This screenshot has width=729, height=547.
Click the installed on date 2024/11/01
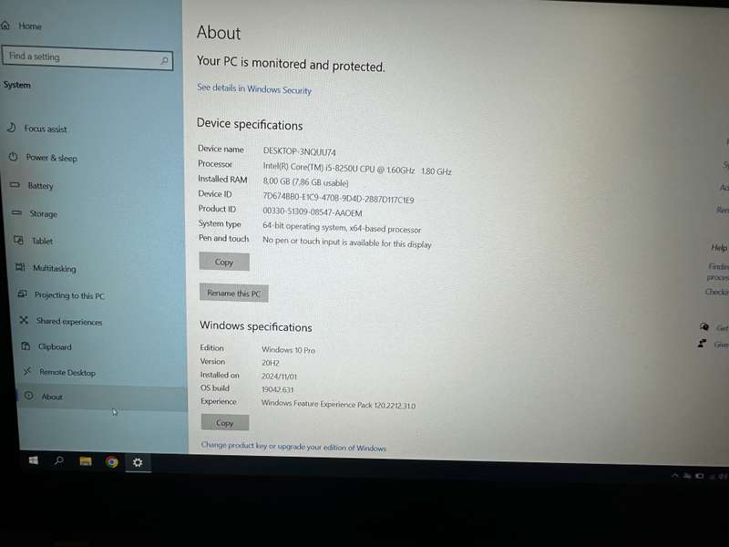tap(279, 376)
